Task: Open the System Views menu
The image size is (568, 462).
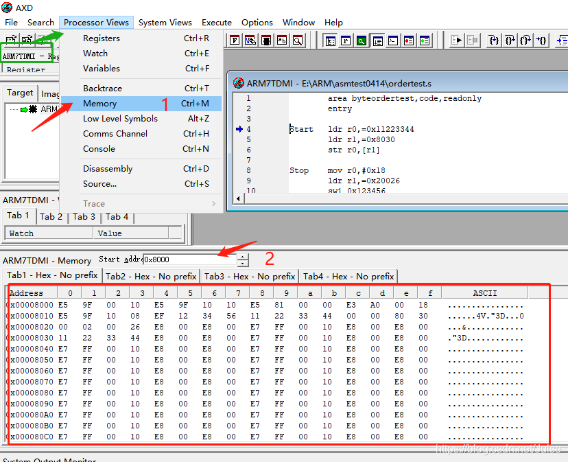Action: pos(165,23)
